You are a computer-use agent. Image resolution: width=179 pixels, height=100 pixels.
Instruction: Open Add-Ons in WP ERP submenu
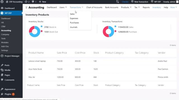tap(5, 46)
